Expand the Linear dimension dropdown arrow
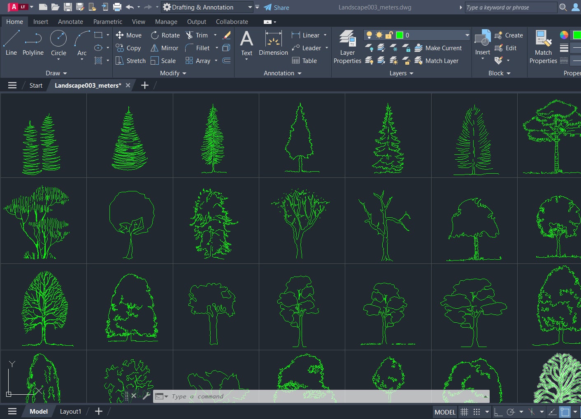This screenshot has height=419, width=581. click(325, 35)
